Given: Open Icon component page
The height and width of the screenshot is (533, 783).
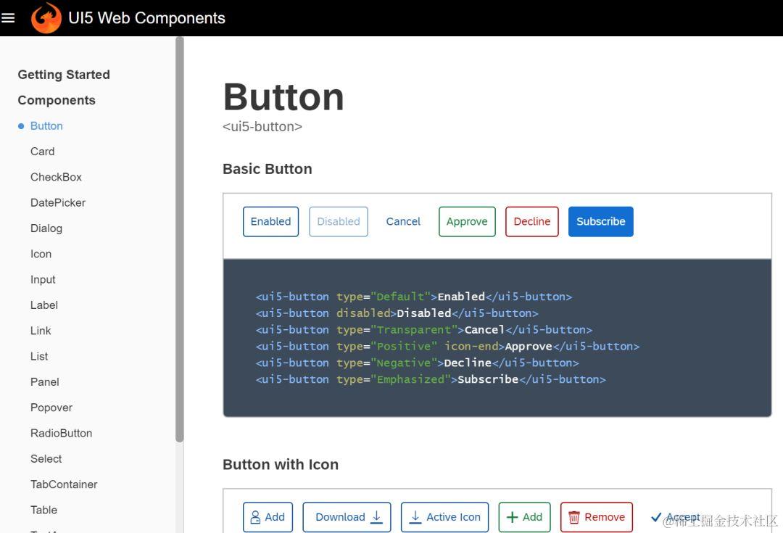Looking at the screenshot, I should pos(41,254).
